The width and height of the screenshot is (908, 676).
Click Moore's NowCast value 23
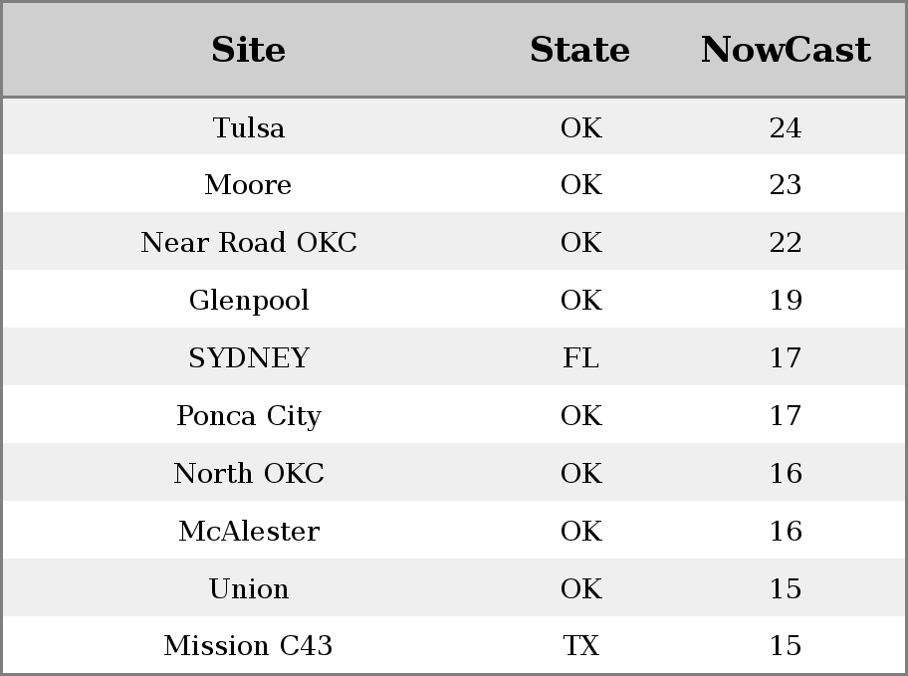786,184
